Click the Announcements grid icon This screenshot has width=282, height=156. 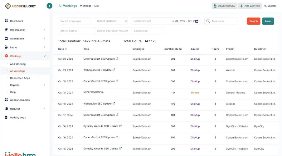click(x=6, y=100)
